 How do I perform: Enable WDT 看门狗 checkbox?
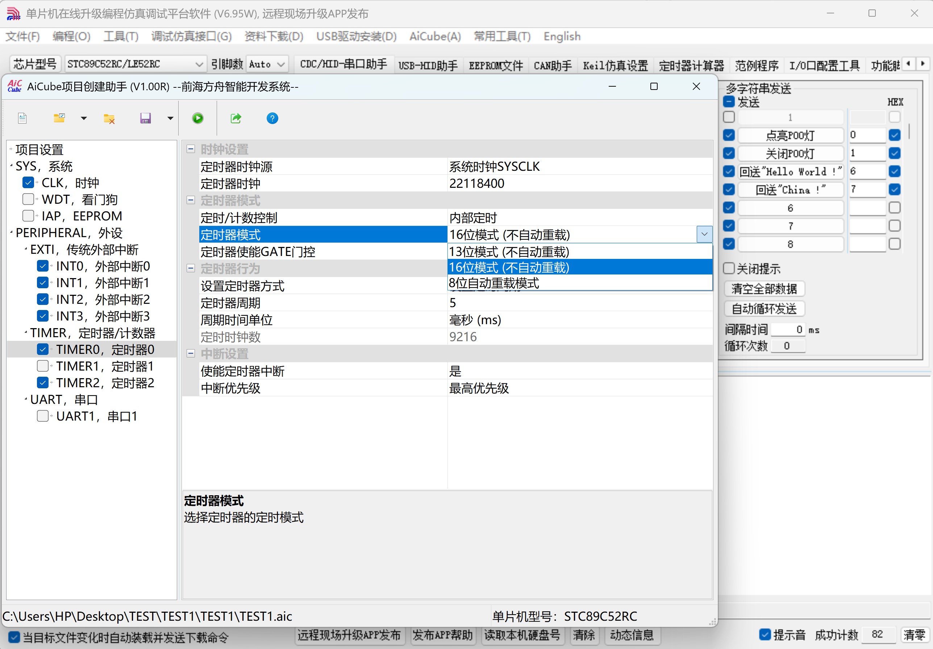click(x=29, y=199)
